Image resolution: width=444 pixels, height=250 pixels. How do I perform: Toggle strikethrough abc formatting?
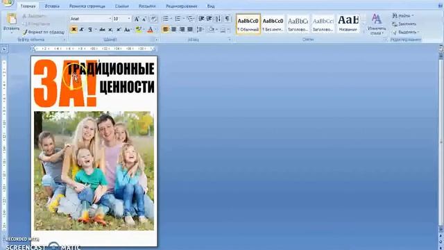pos(102,29)
